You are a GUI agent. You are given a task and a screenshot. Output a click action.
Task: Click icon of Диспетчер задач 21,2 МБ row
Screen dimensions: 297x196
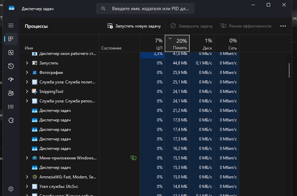point(34,111)
